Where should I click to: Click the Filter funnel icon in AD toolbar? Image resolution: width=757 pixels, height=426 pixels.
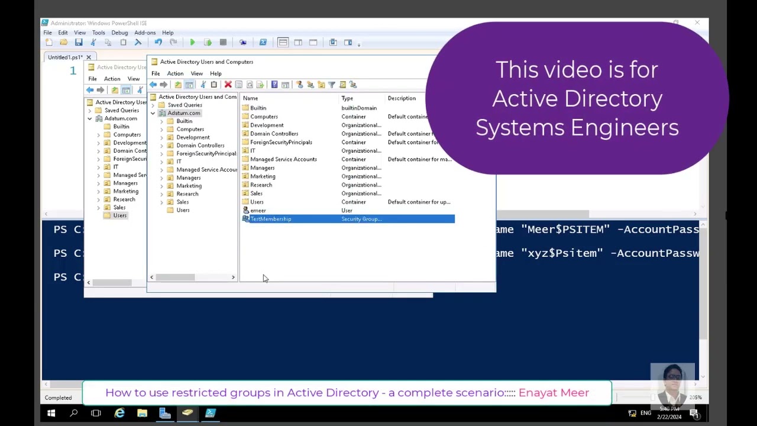click(x=332, y=85)
